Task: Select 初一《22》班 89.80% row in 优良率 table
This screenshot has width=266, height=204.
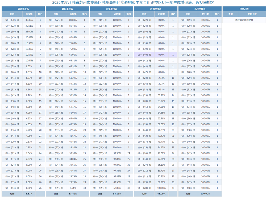Action: 67,20
